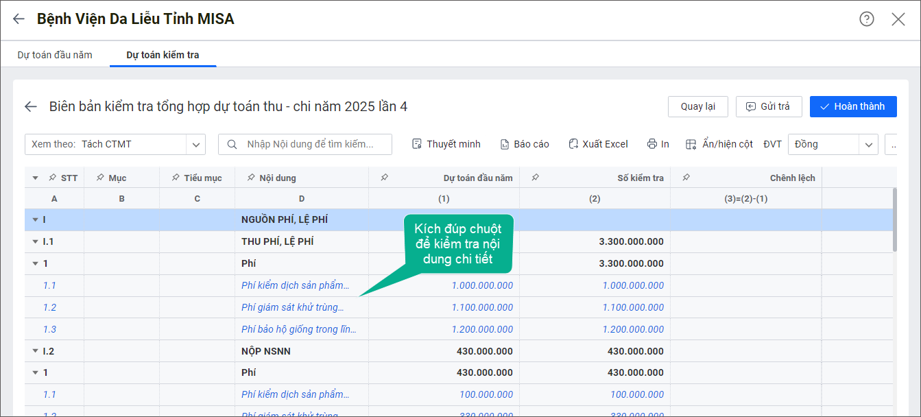Viewport: 921px width, 417px height.
Task: Click the vertical table scrollbar
Action: [x=894, y=219]
